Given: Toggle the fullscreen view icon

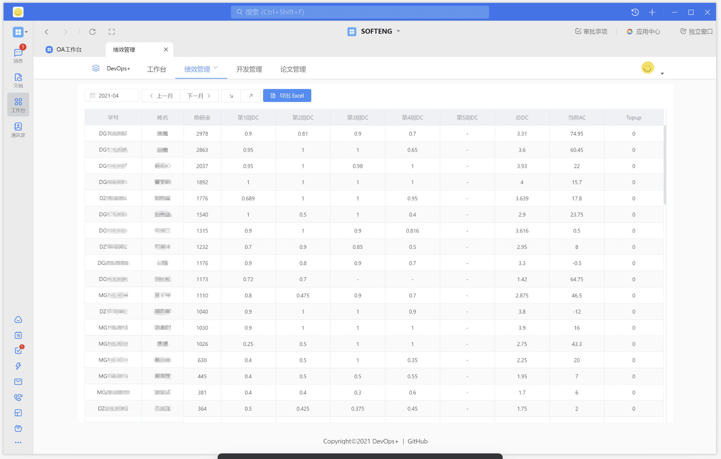Looking at the screenshot, I should (112, 32).
